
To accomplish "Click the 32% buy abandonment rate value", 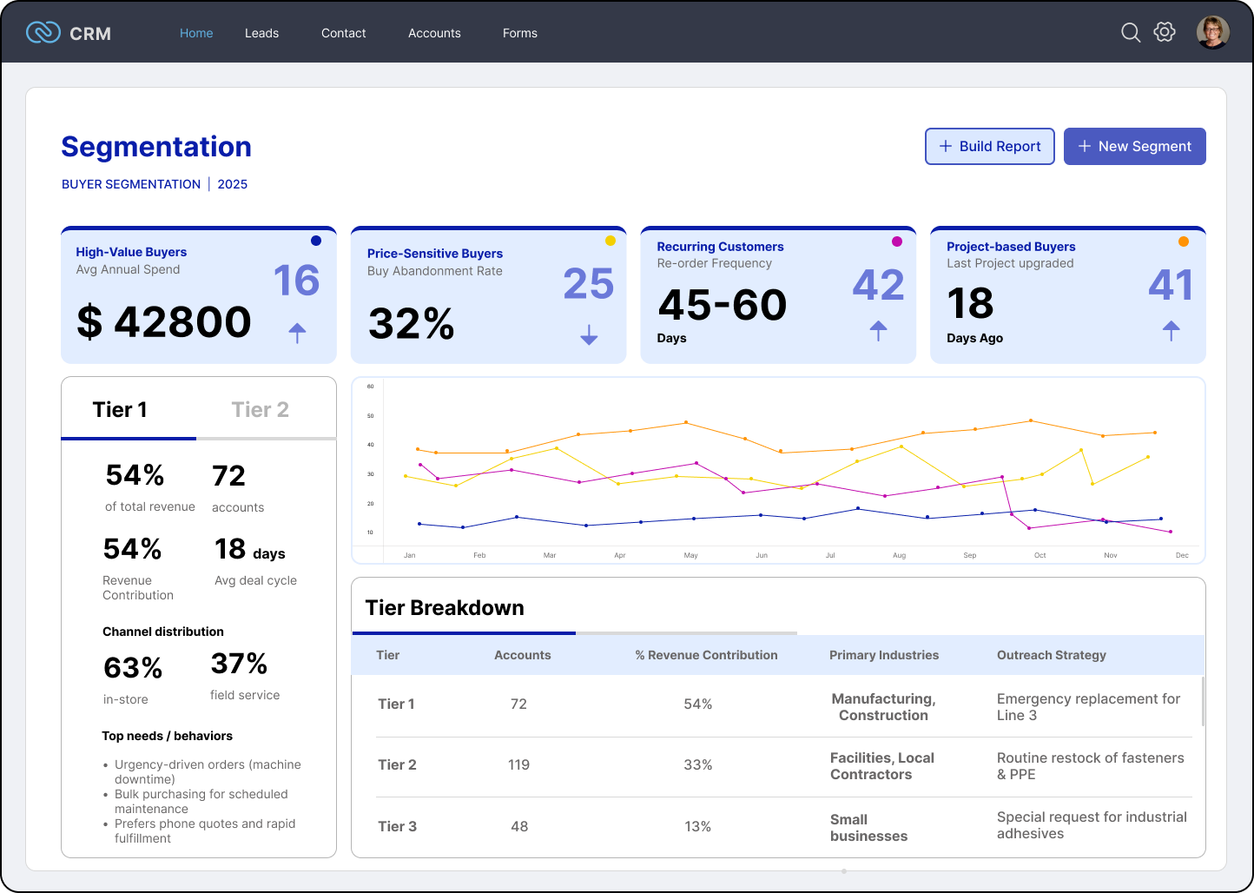I will [412, 324].
